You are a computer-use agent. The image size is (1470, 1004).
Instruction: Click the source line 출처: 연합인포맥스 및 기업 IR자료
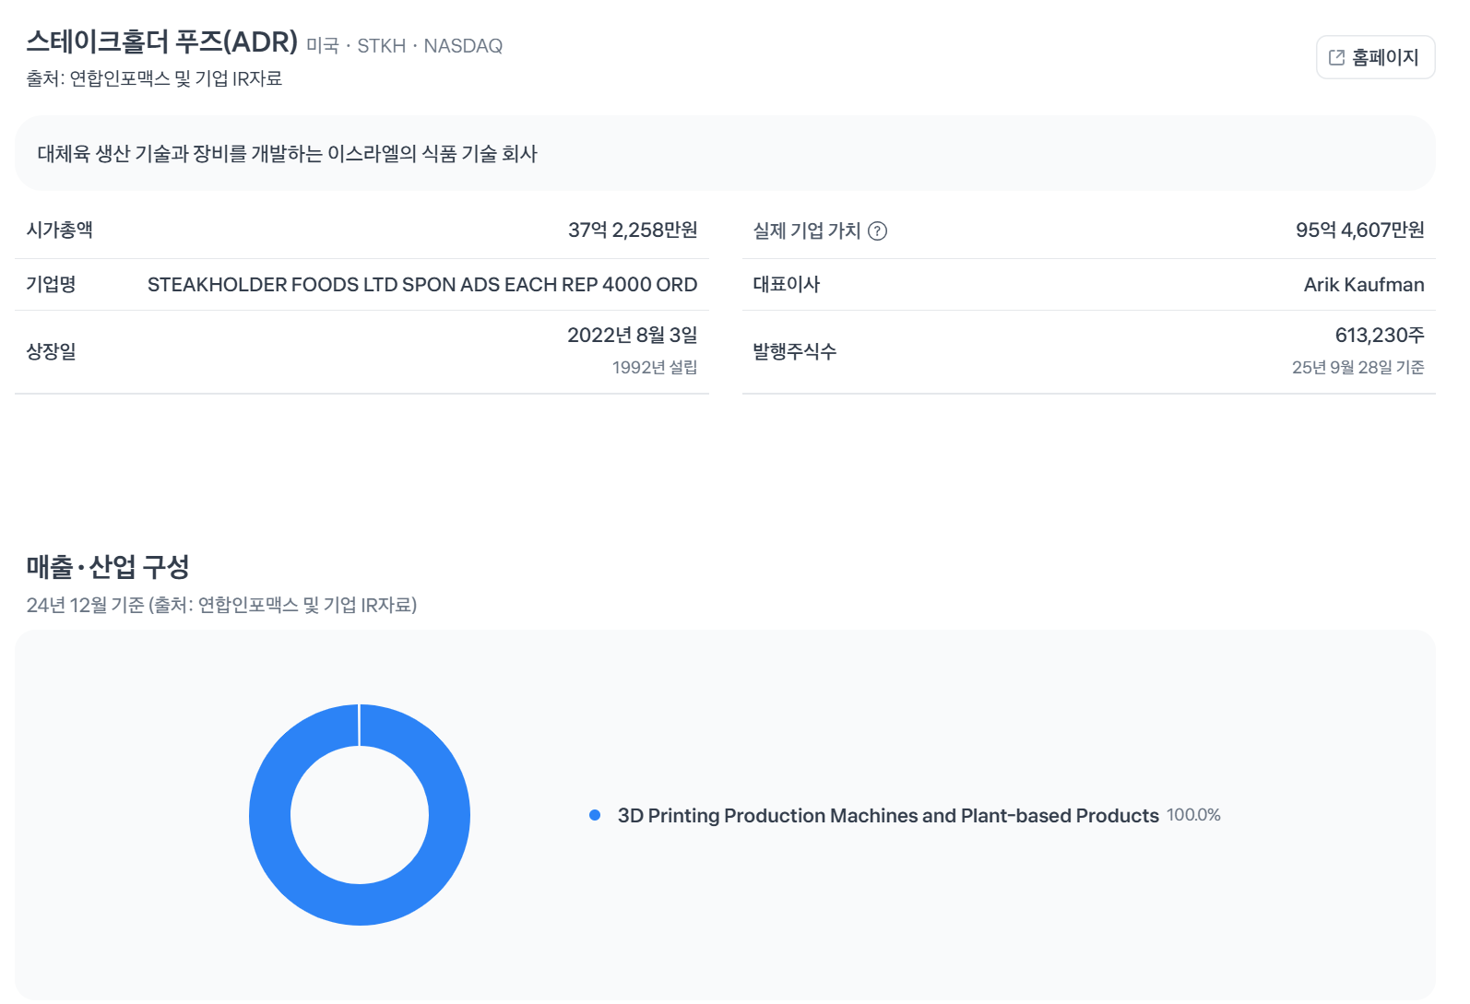[x=154, y=78]
